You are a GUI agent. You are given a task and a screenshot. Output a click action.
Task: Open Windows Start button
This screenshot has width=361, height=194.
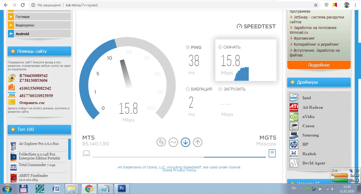coord(7,188)
